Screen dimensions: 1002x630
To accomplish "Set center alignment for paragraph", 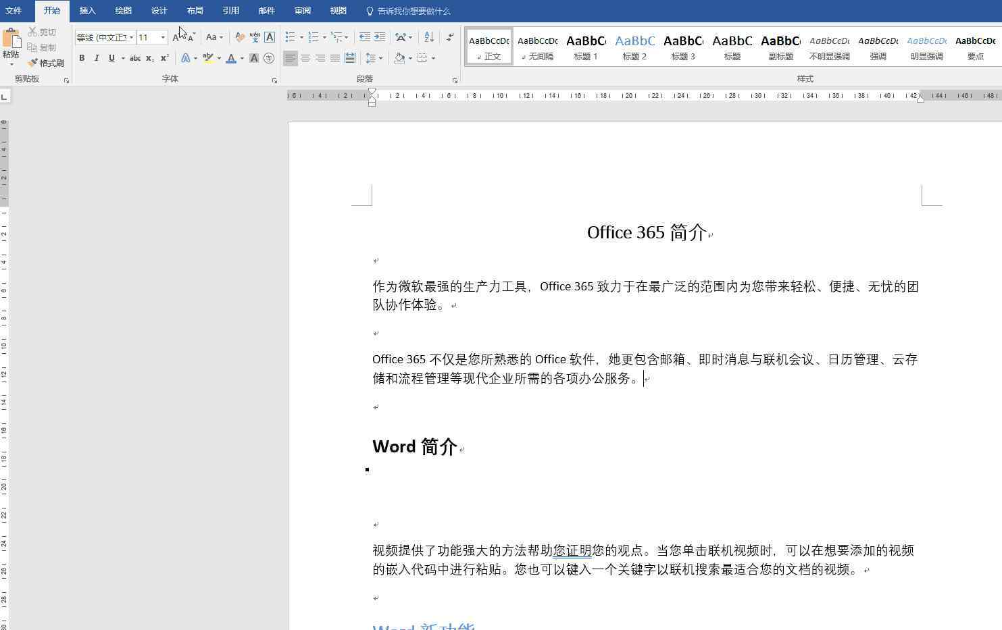I will coord(305,58).
